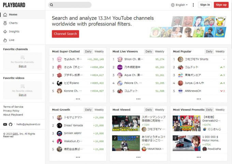Toggle Most Live Viewers to Weekly

click(159, 51)
